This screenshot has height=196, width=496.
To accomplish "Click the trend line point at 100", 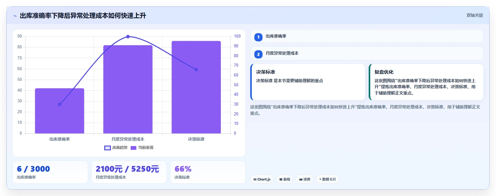I will pos(128,37).
